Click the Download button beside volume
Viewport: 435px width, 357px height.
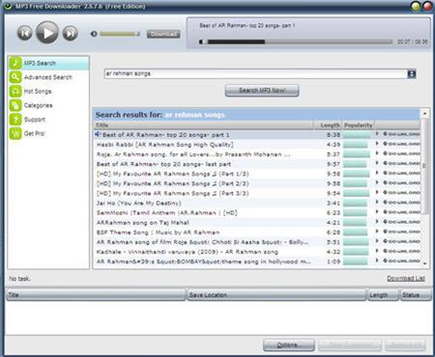[163, 34]
